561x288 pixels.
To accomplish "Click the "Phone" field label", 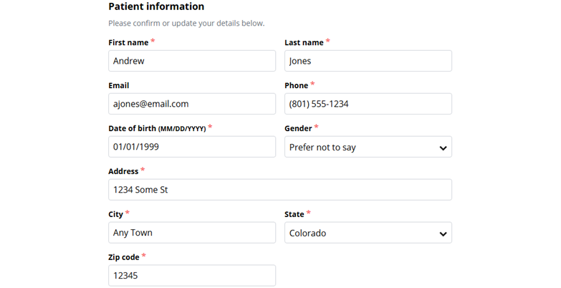I will [297, 85].
